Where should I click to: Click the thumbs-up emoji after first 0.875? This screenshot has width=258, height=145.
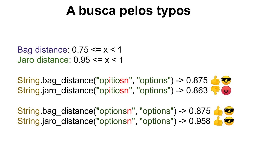(x=215, y=80)
